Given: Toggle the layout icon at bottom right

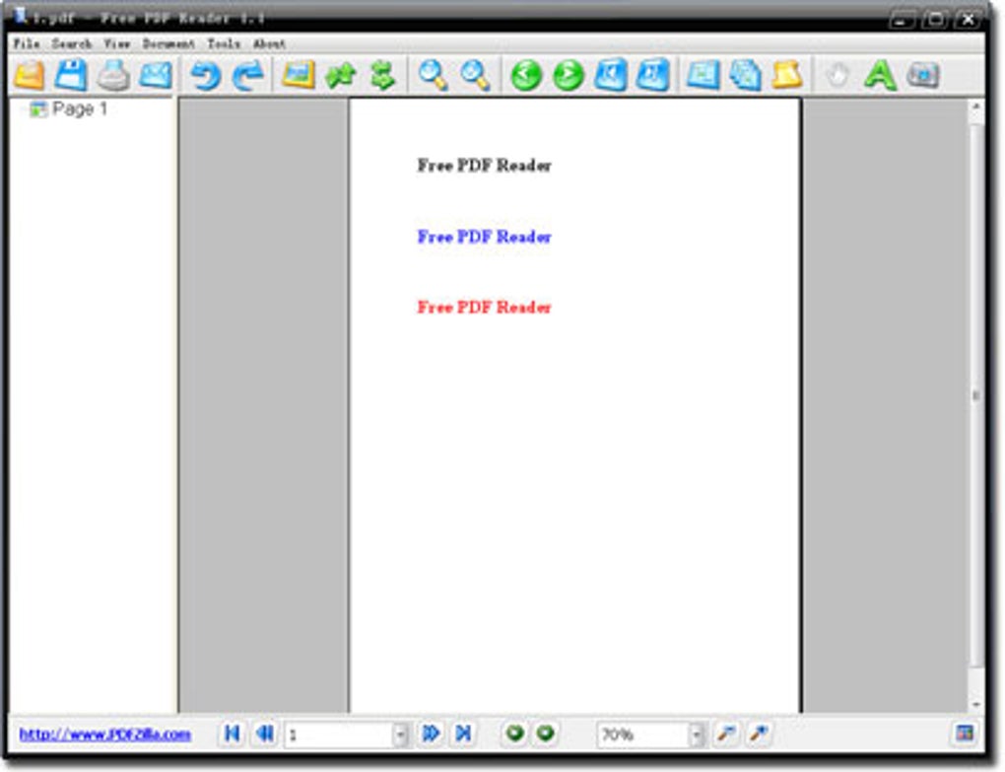Looking at the screenshot, I should (966, 734).
